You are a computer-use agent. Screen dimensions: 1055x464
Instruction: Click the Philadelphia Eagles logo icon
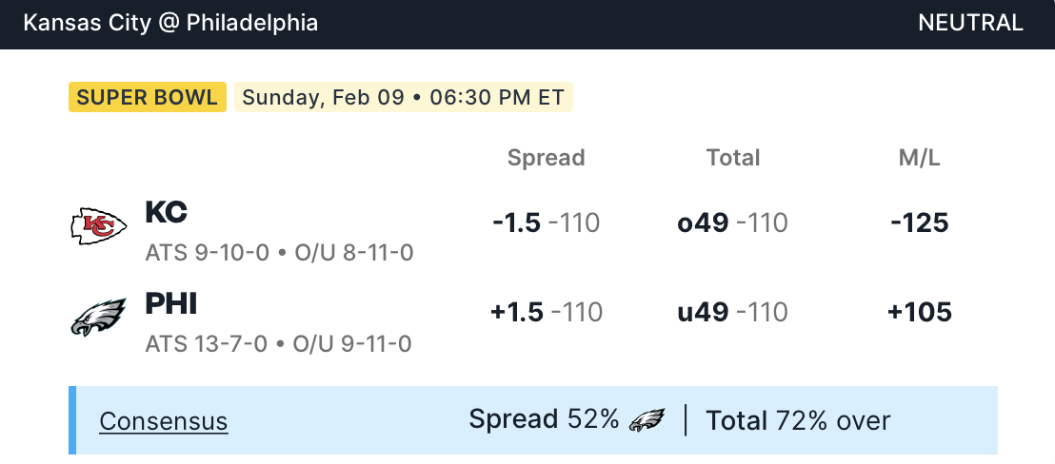(x=98, y=317)
